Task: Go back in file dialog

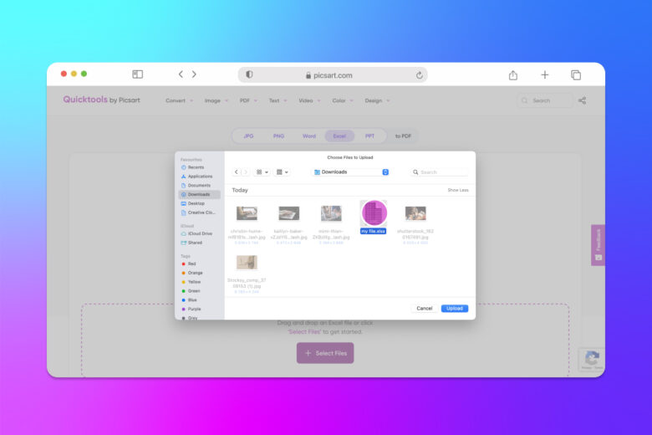Action: (x=237, y=172)
